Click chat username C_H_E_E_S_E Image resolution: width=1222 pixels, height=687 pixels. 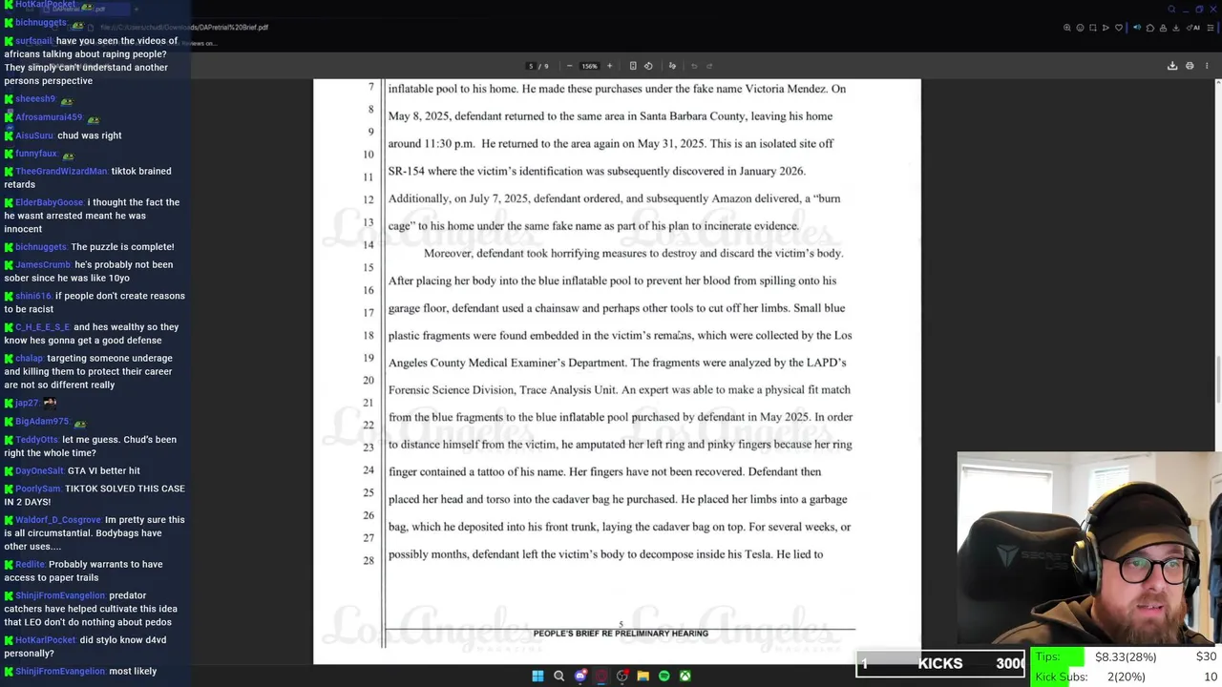coord(42,327)
